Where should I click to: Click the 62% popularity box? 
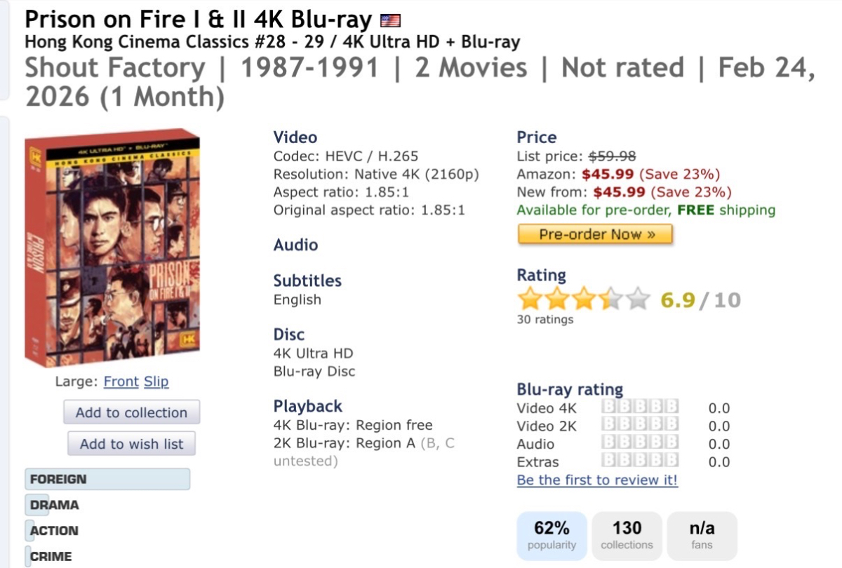pos(552,535)
